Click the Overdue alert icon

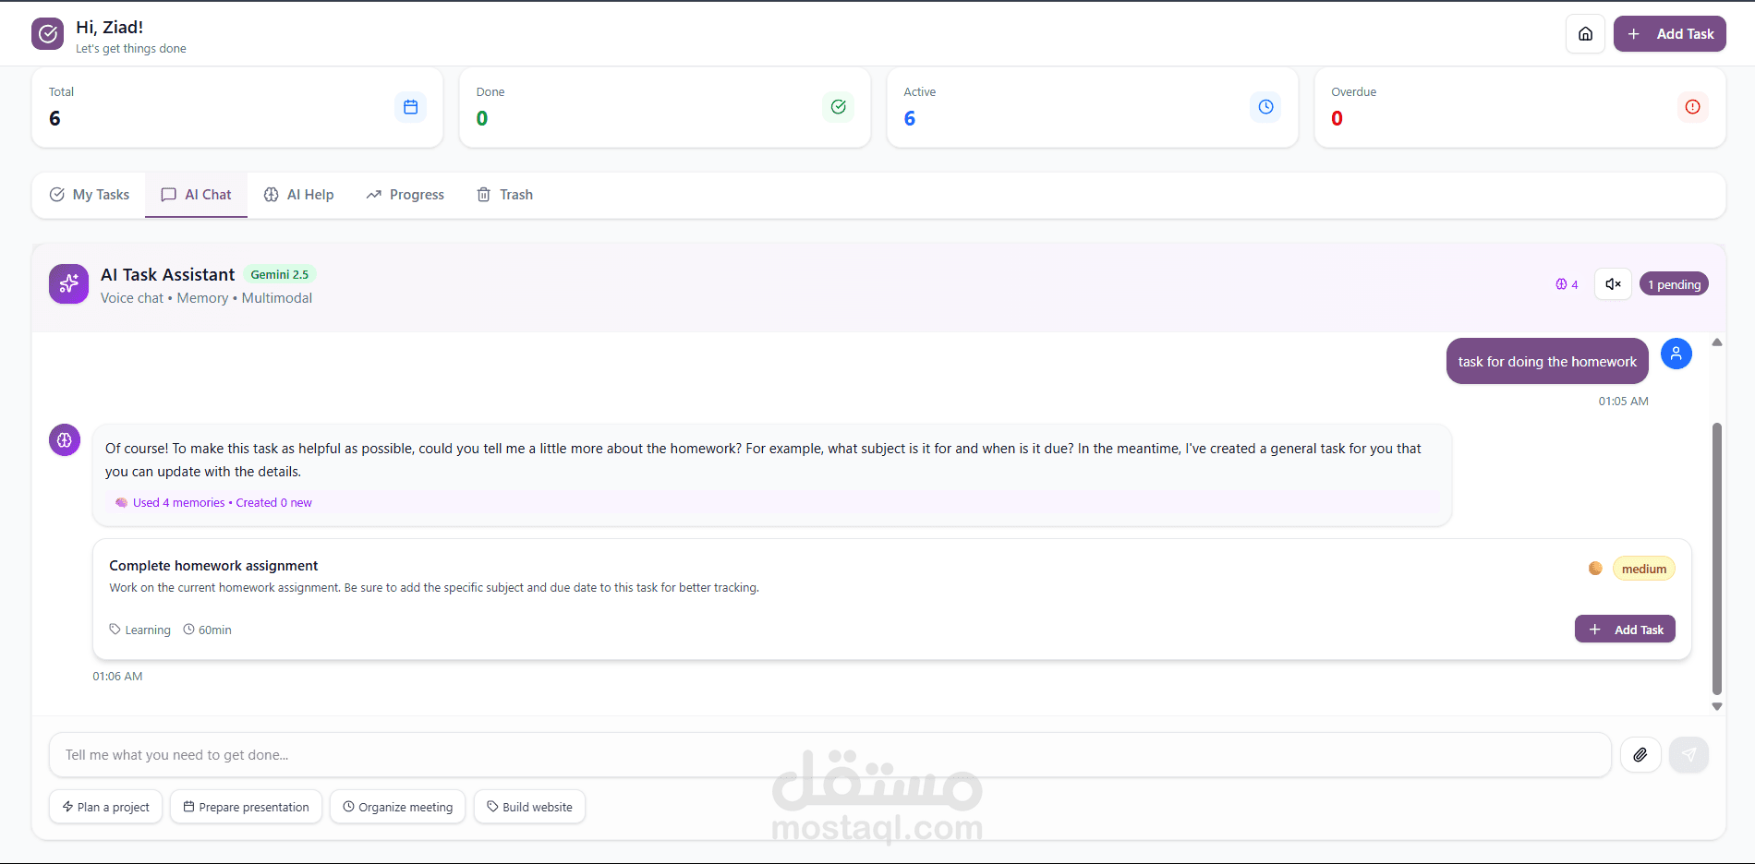(x=1693, y=107)
